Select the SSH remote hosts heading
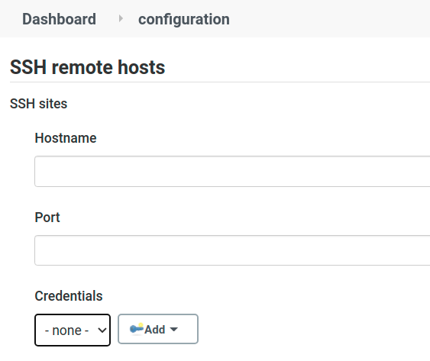This screenshot has height=361, width=430. click(88, 67)
